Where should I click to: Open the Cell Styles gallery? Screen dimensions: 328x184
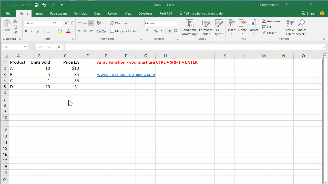pos(219,28)
